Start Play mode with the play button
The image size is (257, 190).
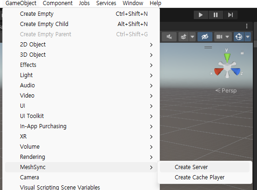coord(201,15)
